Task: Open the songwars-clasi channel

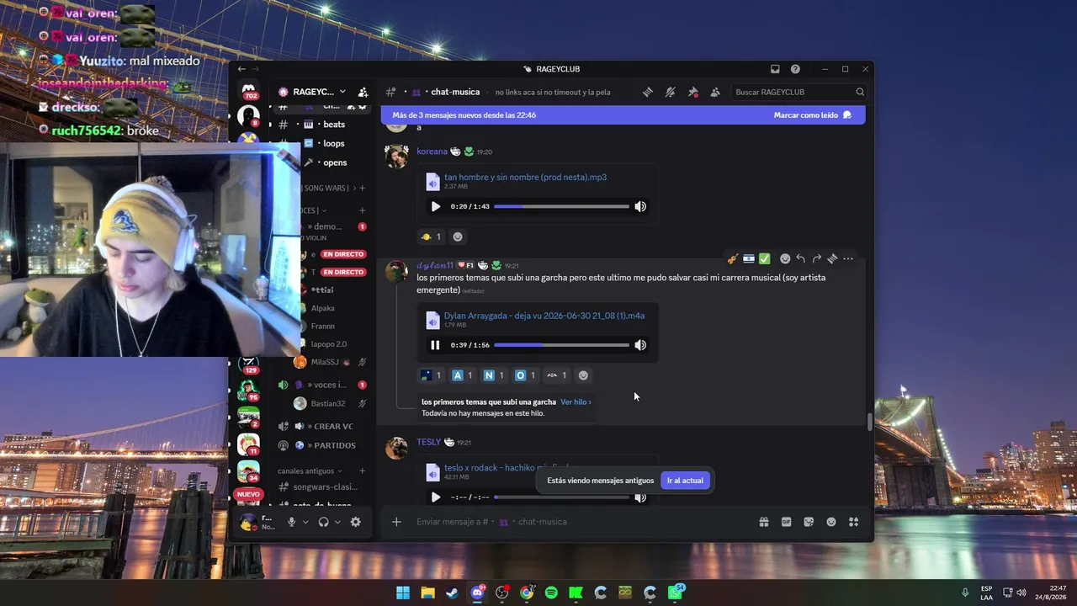Action: [324, 486]
